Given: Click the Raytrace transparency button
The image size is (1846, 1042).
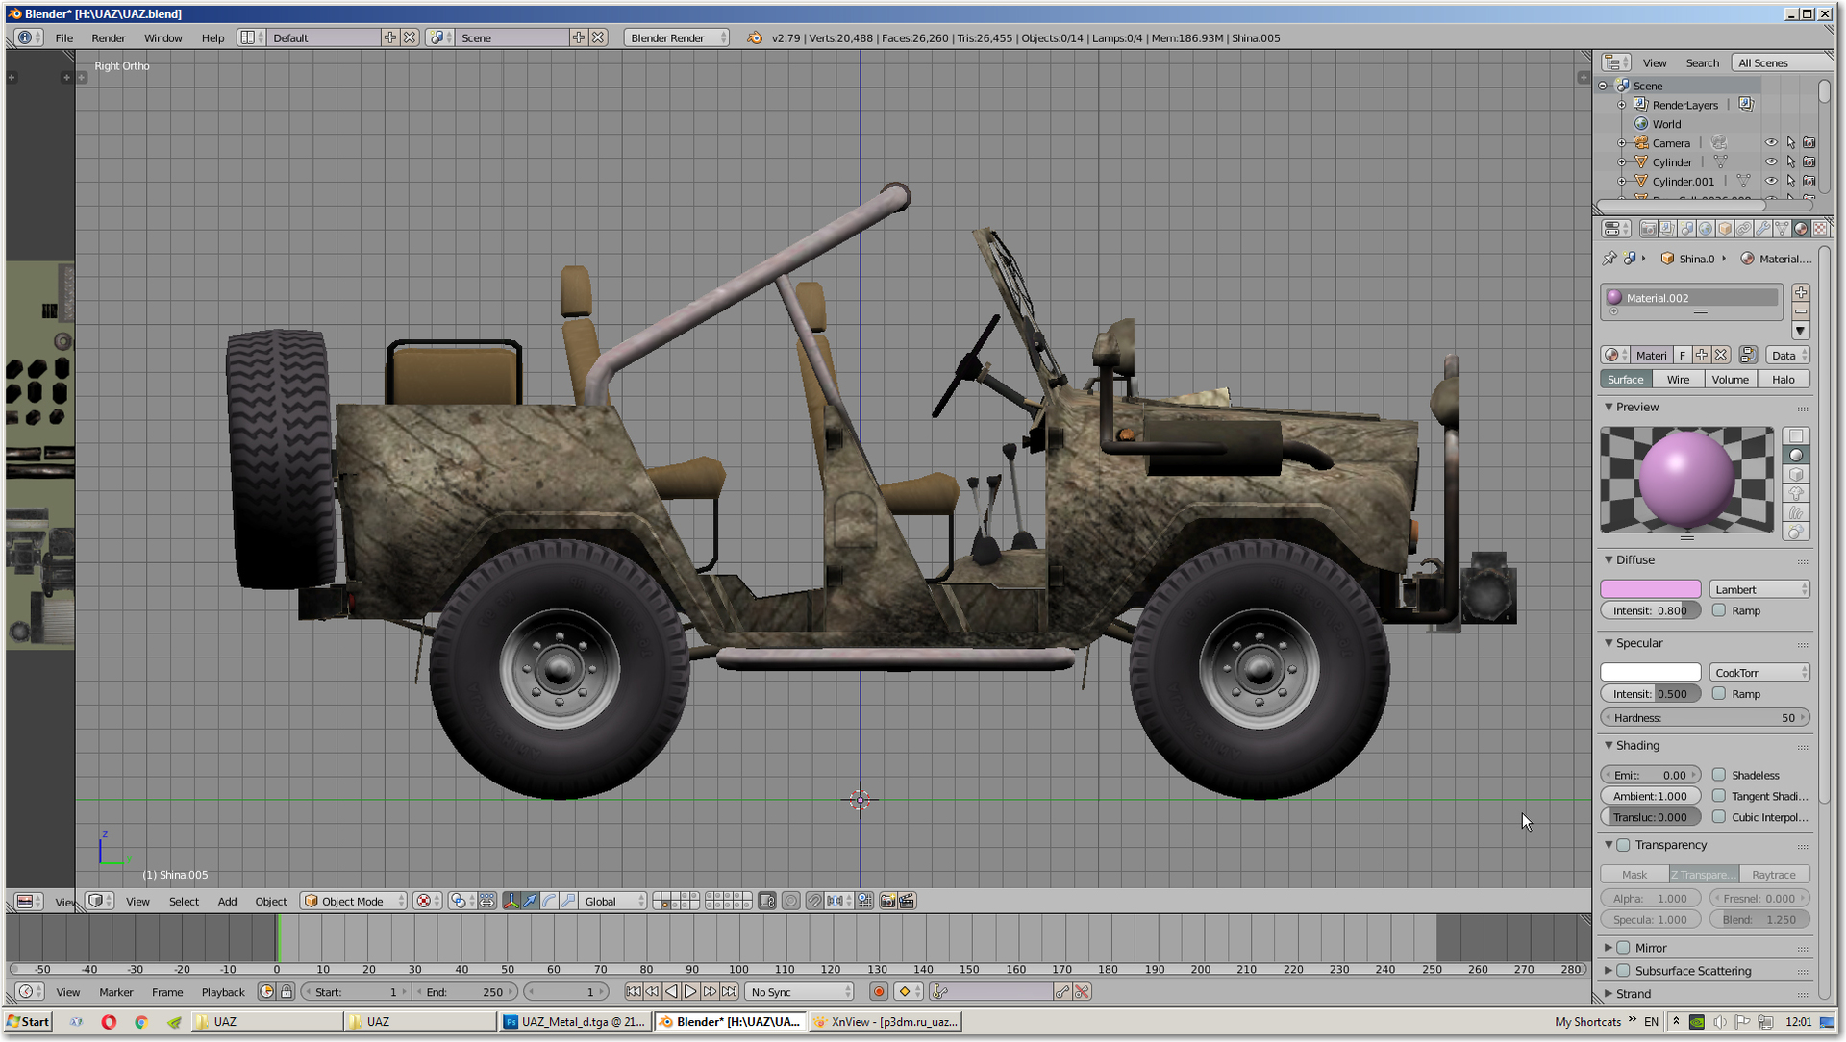Looking at the screenshot, I should coord(1774,875).
